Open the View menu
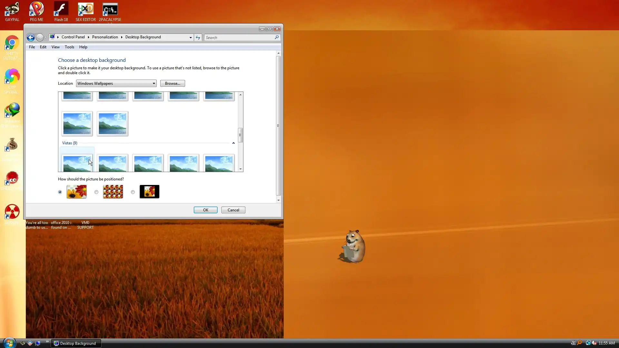The height and width of the screenshot is (348, 619). click(55, 47)
